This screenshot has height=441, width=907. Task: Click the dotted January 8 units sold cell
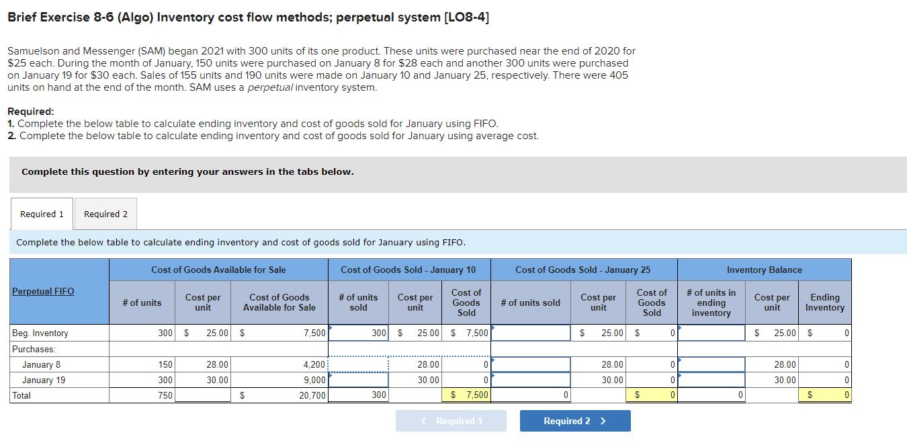(x=357, y=364)
